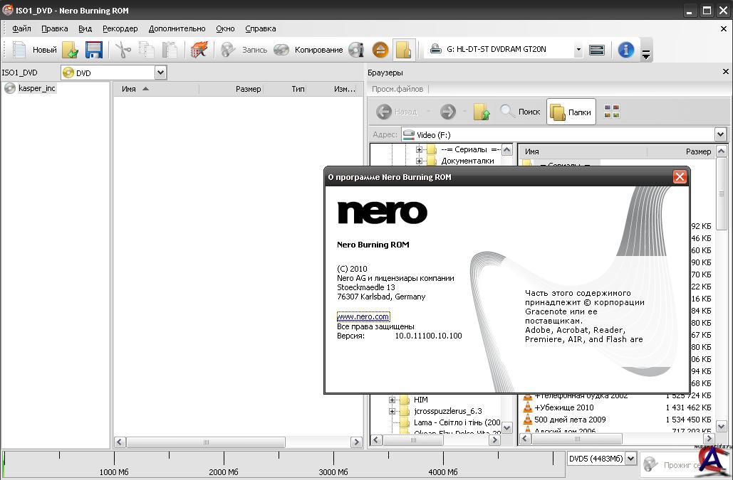Open the Дополнительно menu
The width and height of the screenshot is (733, 480).
pyautogui.click(x=177, y=28)
